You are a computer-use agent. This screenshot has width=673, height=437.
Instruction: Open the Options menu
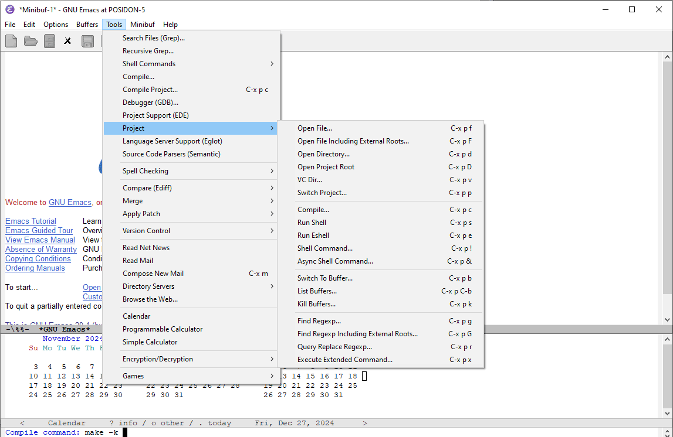pos(56,25)
